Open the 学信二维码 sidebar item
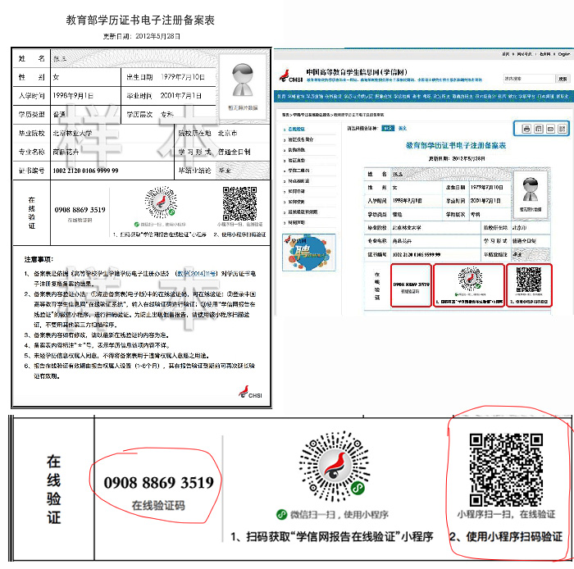Viewport: 574px width, 569px height. point(298,171)
